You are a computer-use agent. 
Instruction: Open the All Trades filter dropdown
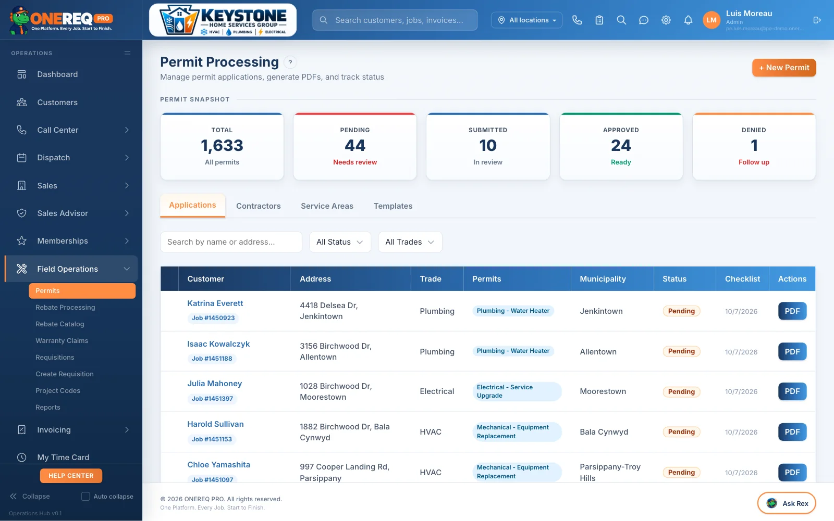point(410,242)
